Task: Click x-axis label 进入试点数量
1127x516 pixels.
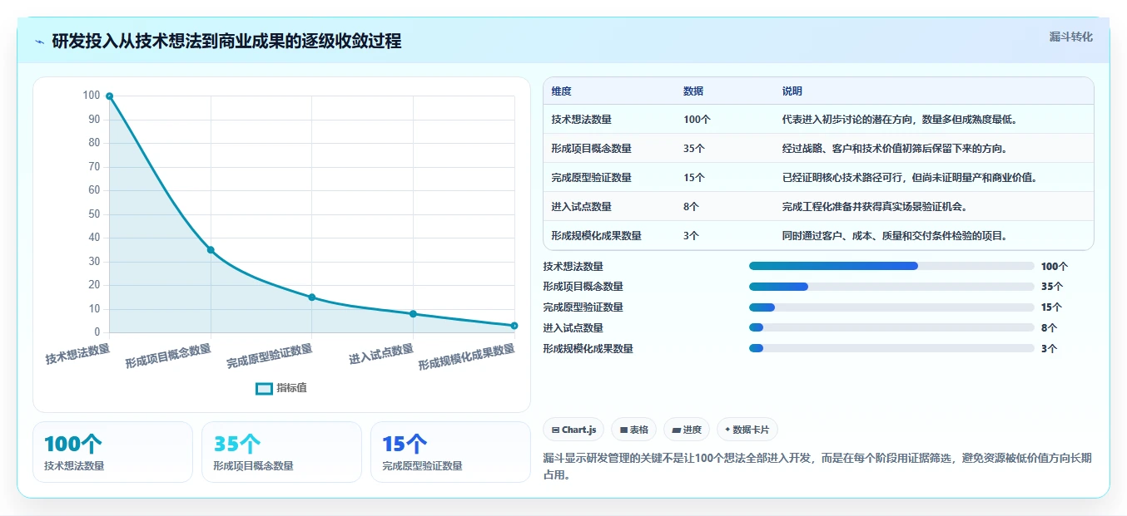Action: [381, 354]
